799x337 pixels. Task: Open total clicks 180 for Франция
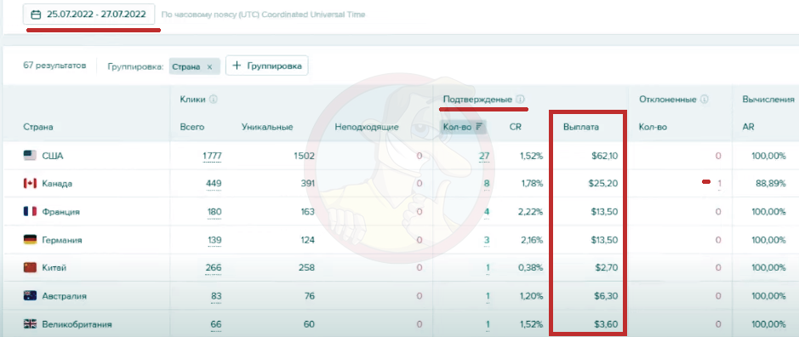tap(214, 212)
